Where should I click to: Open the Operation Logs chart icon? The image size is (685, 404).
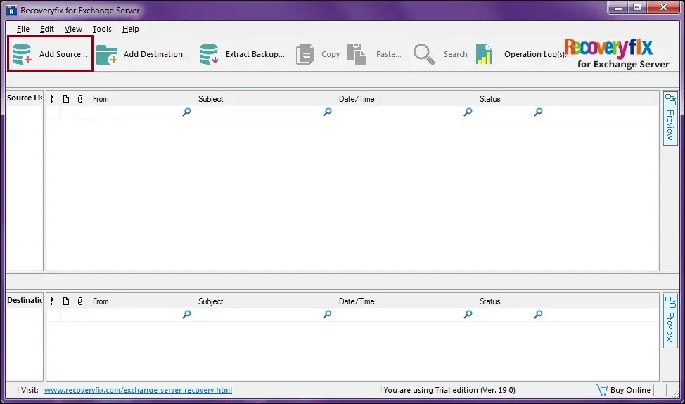pyautogui.click(x=484, y=54)
